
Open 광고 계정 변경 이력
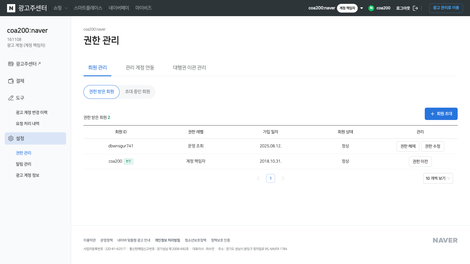31,113
